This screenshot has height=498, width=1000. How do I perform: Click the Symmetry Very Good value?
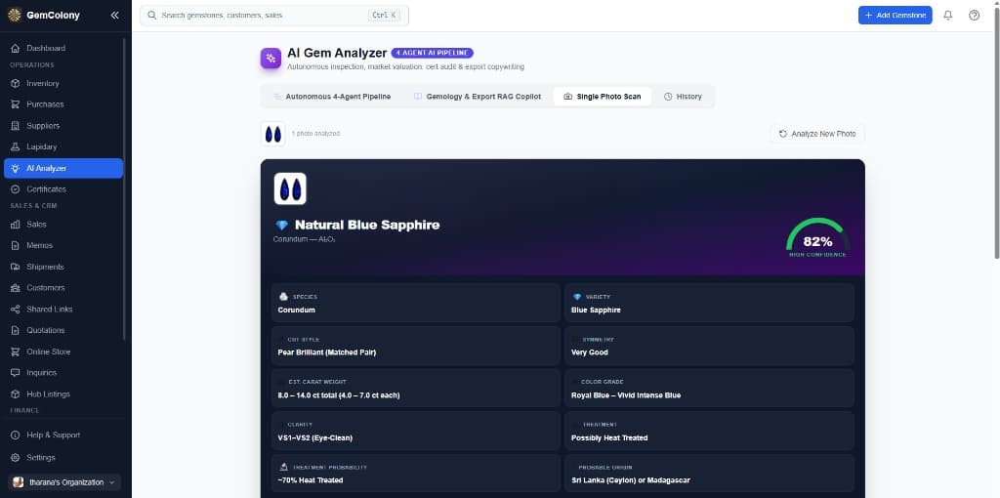tap(590, 353)
